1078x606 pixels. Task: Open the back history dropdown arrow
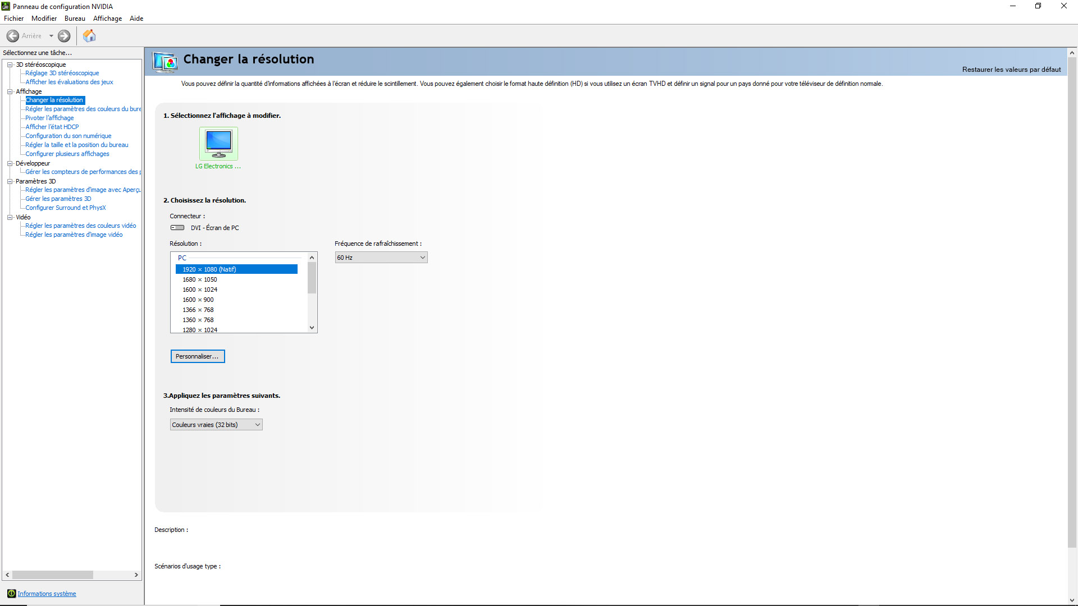pyautogui.click(x=51, y=36)
